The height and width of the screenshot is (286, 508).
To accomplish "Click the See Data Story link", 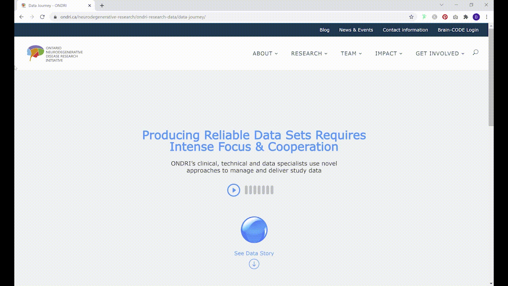I will click(254, 253).
